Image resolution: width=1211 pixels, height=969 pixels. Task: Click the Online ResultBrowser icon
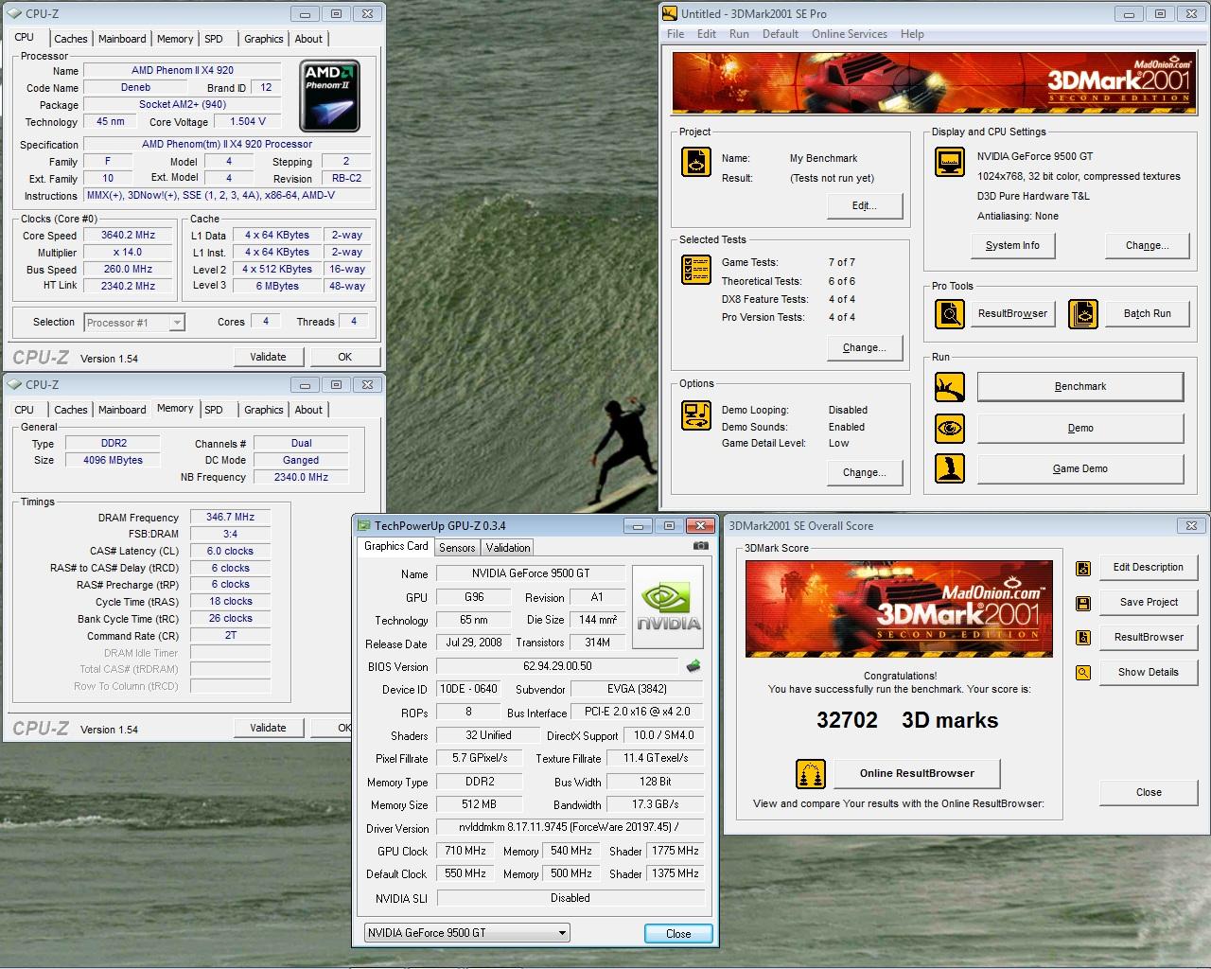(x=811, y=774)
